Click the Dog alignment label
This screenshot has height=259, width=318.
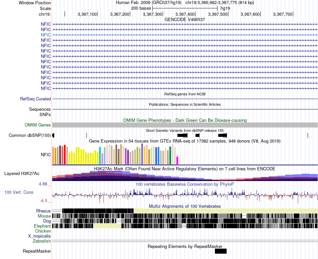click(47, 221)
